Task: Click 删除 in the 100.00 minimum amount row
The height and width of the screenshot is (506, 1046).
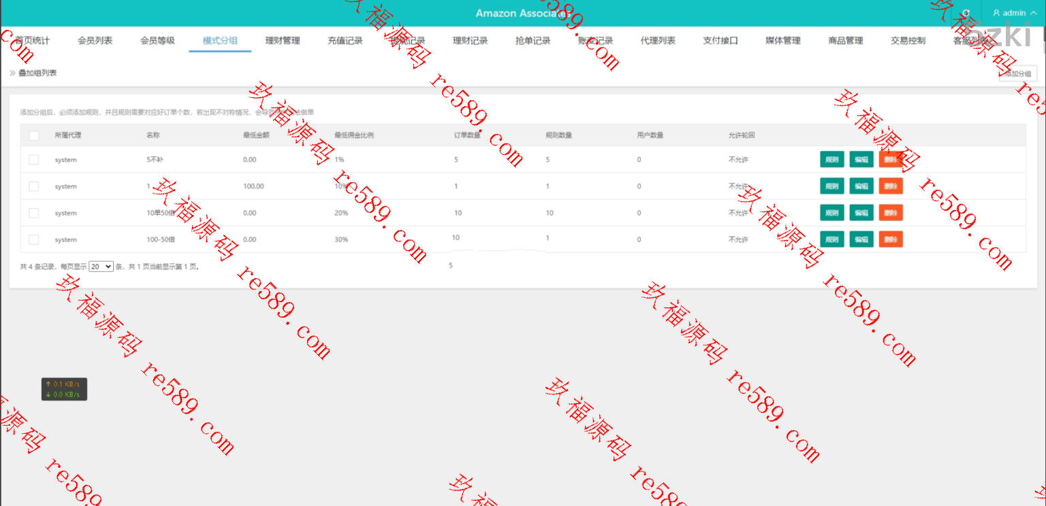Action: (891, 186)
